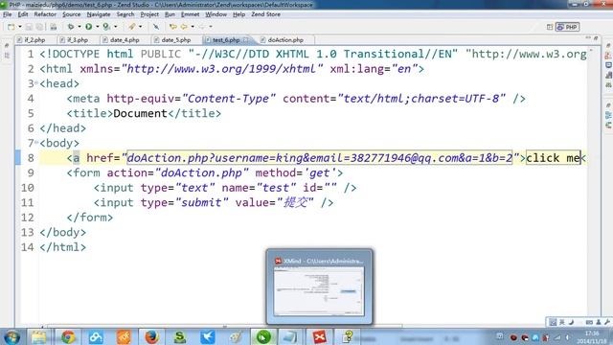Image resolution: width=613 pixels, height=345 pixels.
Task: Click the green Run icon
Action: point(89,27)
